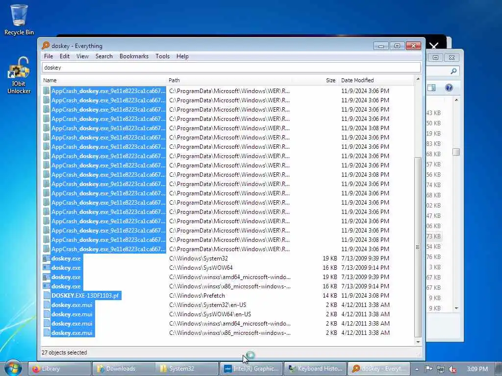Click the network tray icon

tap(441, 369)
